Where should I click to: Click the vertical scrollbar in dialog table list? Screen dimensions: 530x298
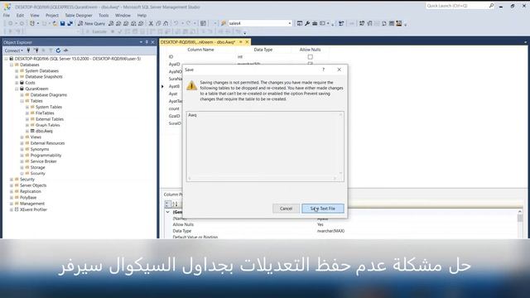340,144
